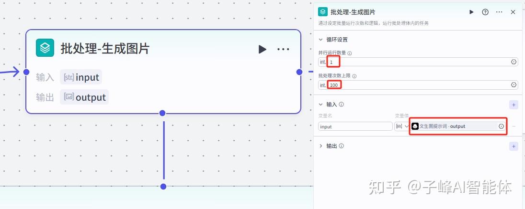Remove the input variable row with minus
This screenshot has width=525, height=209.
514,126
